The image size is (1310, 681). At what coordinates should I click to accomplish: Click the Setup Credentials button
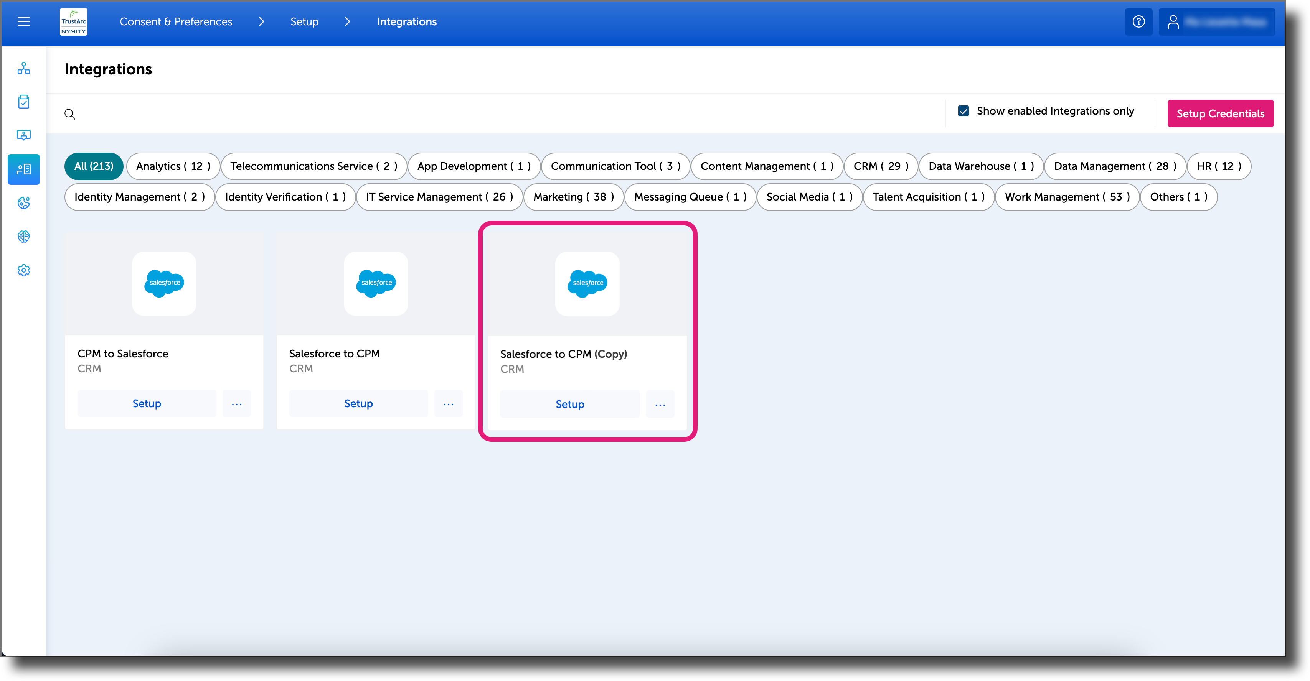1220,114
